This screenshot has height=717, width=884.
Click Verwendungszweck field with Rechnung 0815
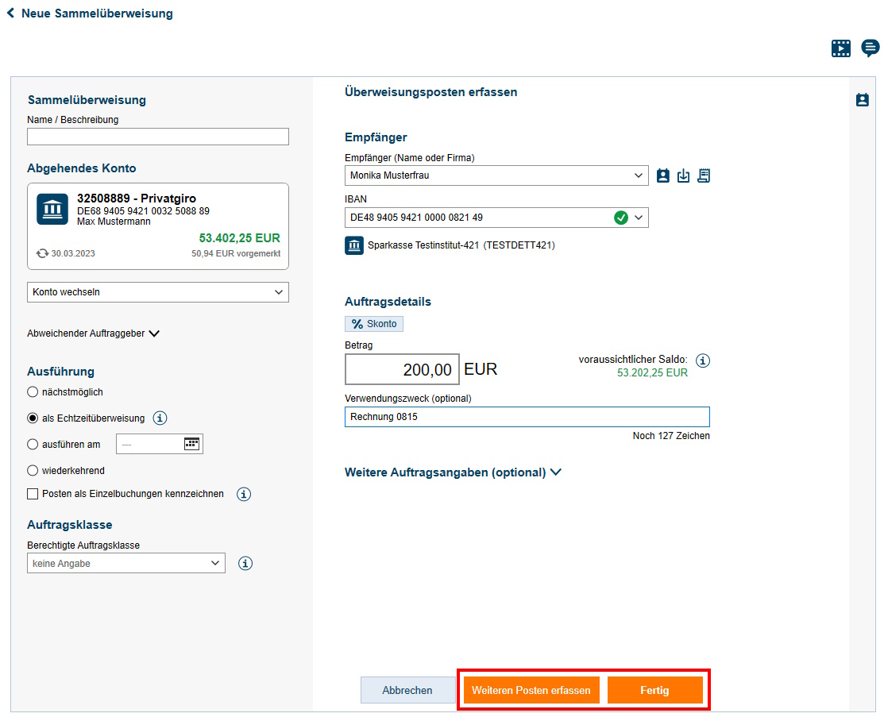[527, 417]
